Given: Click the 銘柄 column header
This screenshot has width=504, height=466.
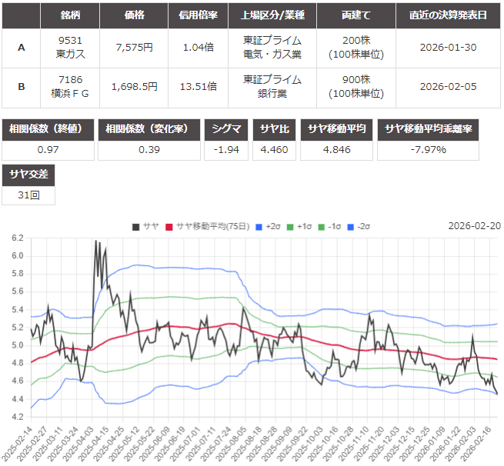Looking at the screenshot, I should click(70, 15).
